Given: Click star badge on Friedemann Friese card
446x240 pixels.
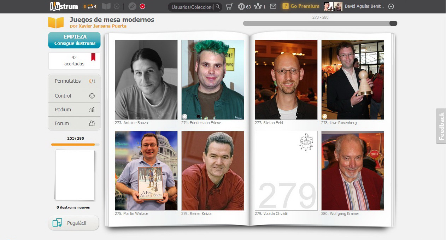Looking at the screenshot, I should click(184, 116).
